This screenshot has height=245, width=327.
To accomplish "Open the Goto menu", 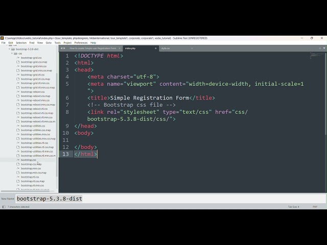I will (49, 43).
